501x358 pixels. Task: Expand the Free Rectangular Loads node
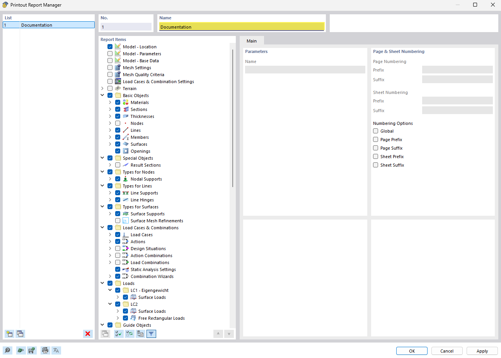tap(118, 318)
